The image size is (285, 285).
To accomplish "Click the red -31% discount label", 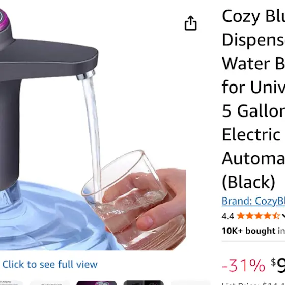I will pos(243,265).
